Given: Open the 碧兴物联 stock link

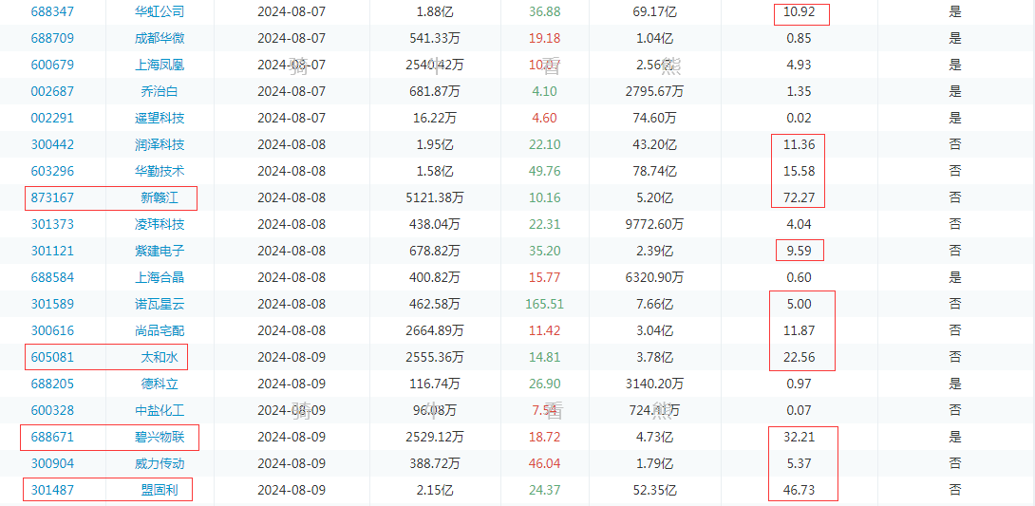Looking at the screenshot, I should coord(160,437).
